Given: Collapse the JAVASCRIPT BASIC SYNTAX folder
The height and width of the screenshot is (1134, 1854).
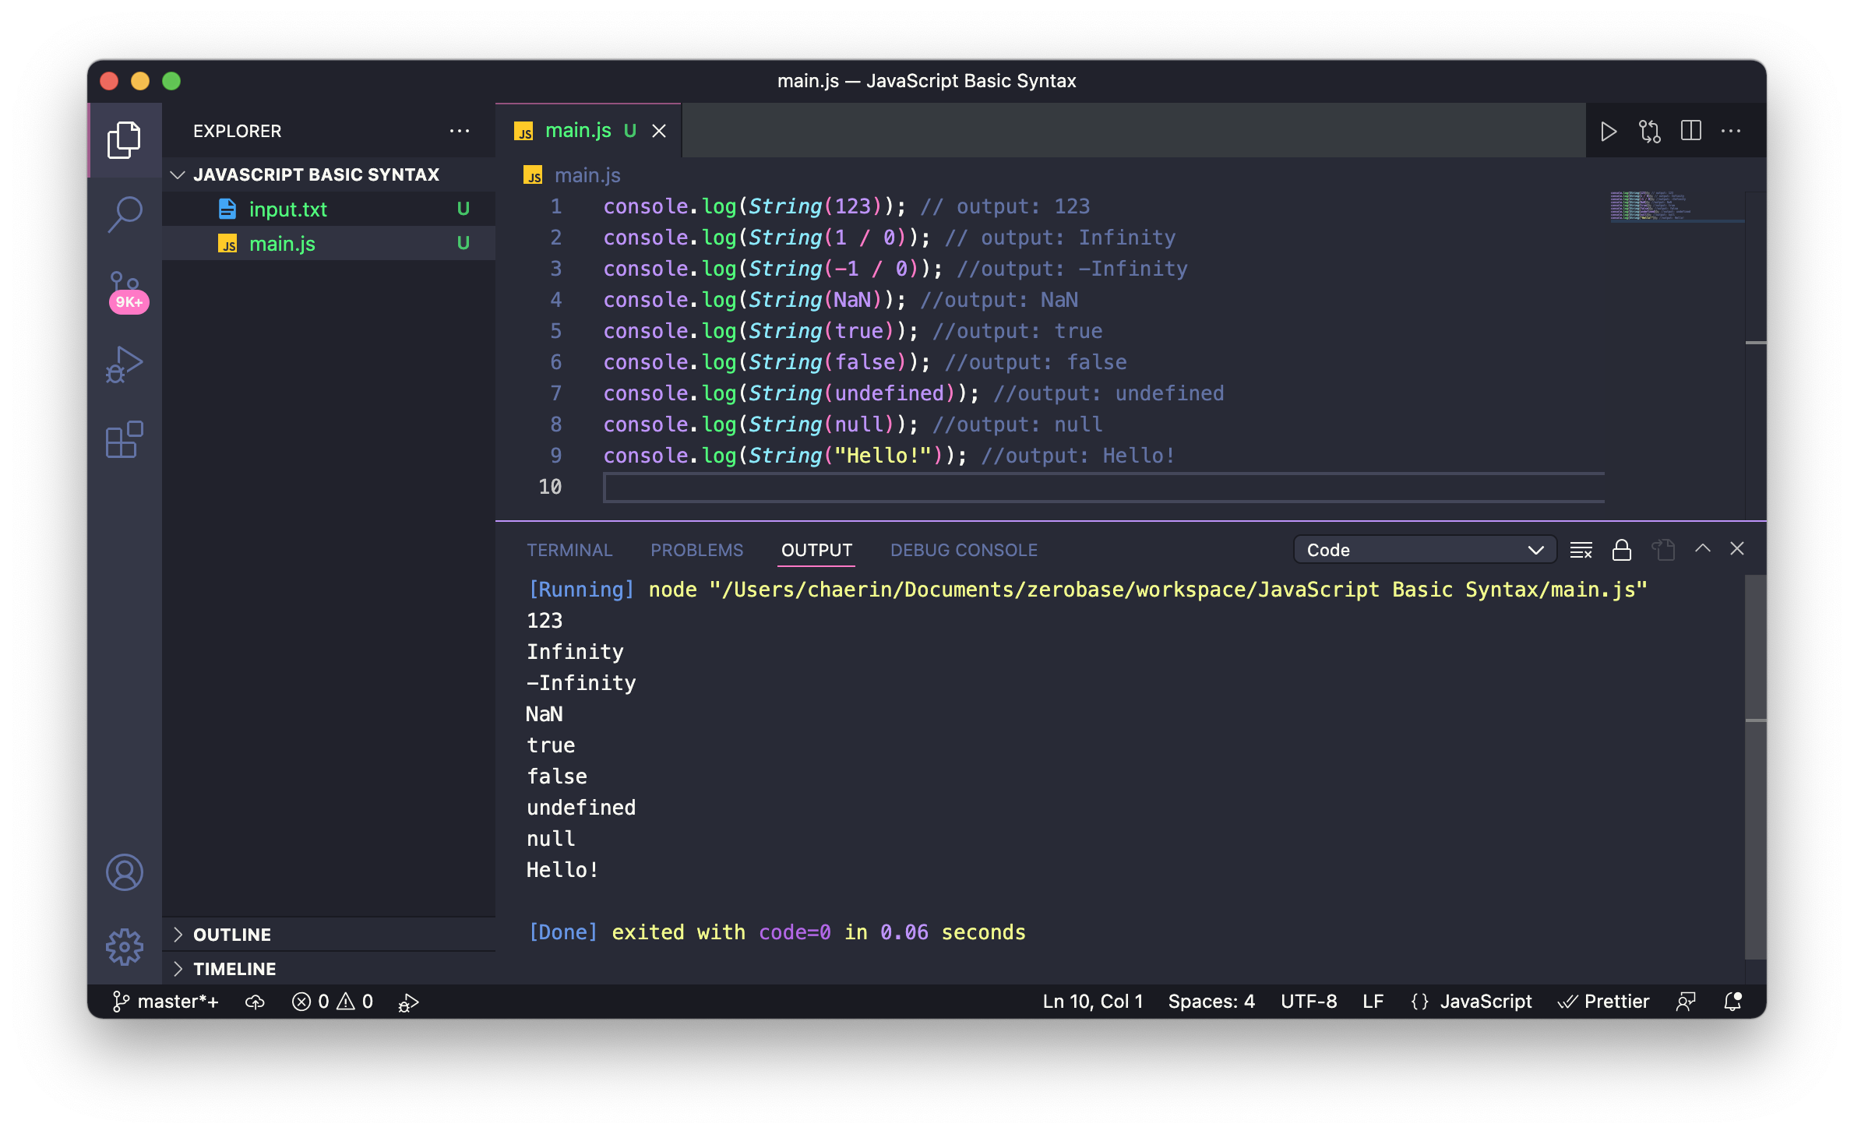Looking at the screenshot, I should coord(178,174).
